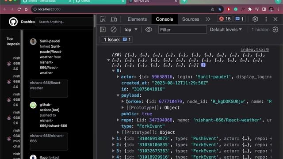Expand array element 1 PushEvent
Screen dimensions: 283x159
pyautogui.click(x=113, y=139)
